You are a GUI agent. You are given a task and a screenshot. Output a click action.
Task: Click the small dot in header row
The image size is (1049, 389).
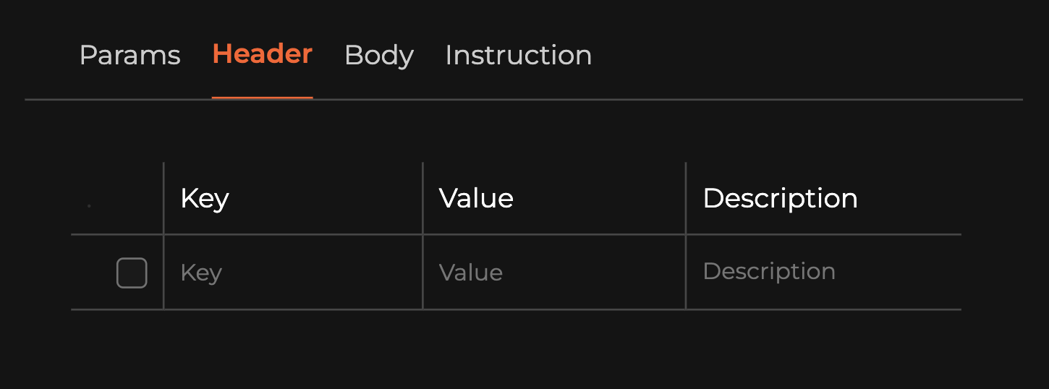tap(89, 206)
